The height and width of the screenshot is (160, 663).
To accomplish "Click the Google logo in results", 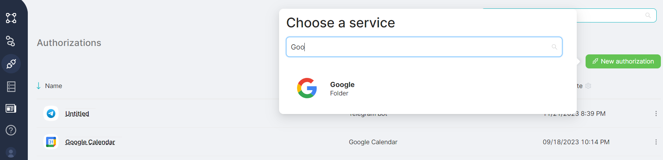I will pyautogui.click(x=307, y=88).
